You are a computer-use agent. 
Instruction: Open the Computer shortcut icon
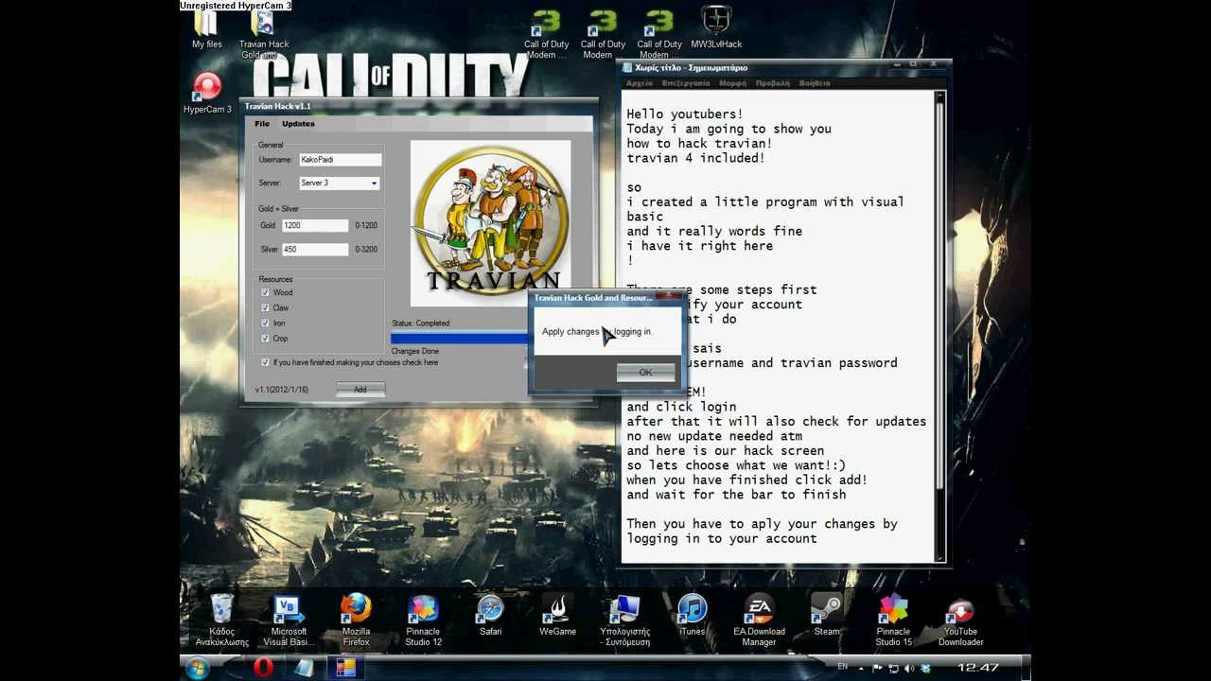[624, 620]
